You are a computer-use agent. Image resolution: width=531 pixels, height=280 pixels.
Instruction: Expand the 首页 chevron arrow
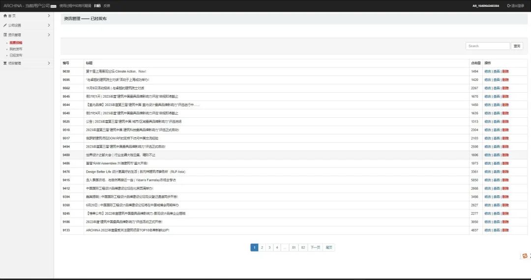point(49,16)
